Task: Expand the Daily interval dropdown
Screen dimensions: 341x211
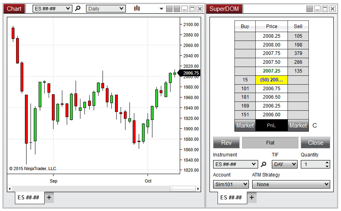Action: click(106, 8)
